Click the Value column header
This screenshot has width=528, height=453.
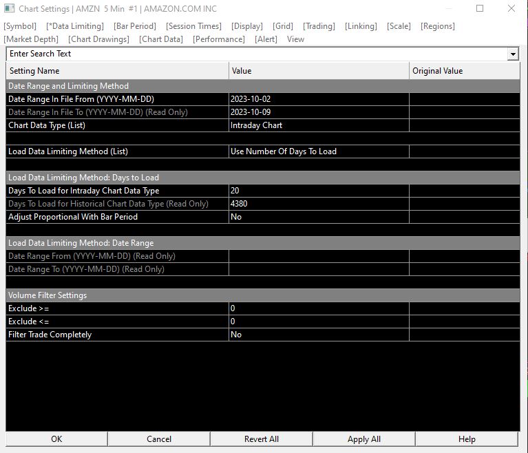click(319, 71)
